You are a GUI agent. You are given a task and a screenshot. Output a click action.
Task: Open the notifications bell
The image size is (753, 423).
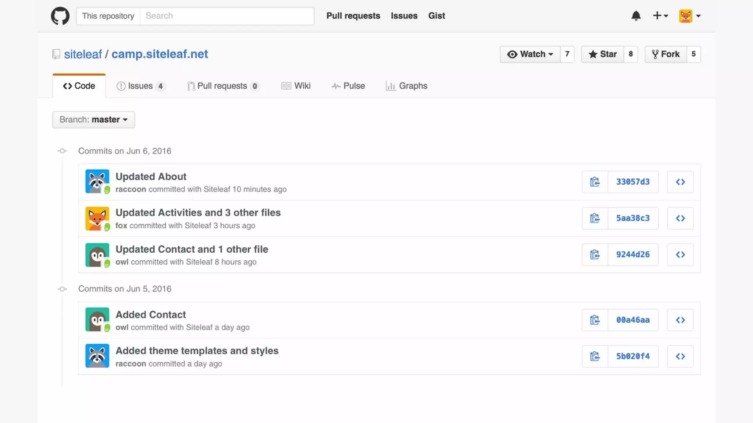tap(636, 16)
